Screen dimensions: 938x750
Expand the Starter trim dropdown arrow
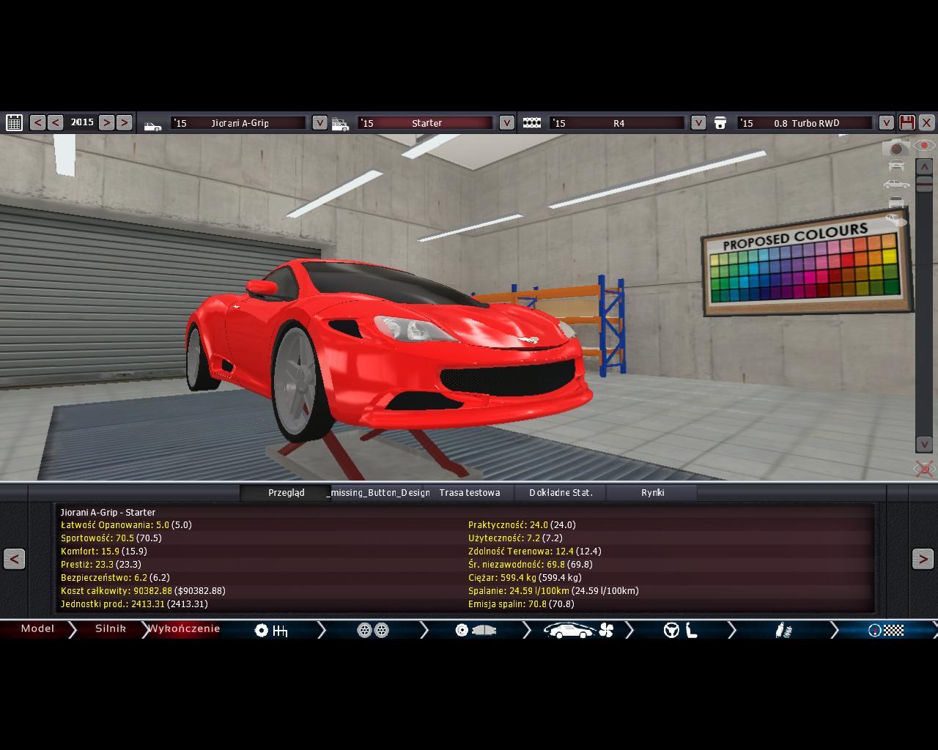(507, 122)
